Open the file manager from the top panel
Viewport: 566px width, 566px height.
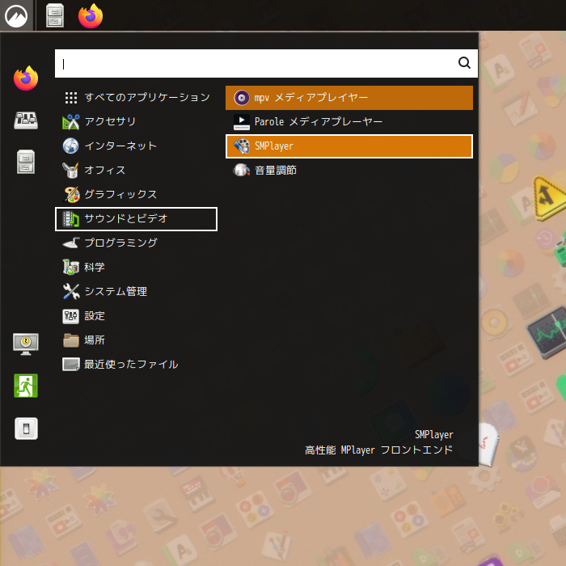55,16
